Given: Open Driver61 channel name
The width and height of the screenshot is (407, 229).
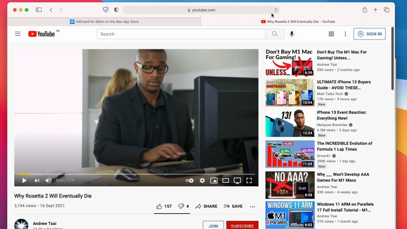Looking at the screenshot, I should (x=324, y=156).
